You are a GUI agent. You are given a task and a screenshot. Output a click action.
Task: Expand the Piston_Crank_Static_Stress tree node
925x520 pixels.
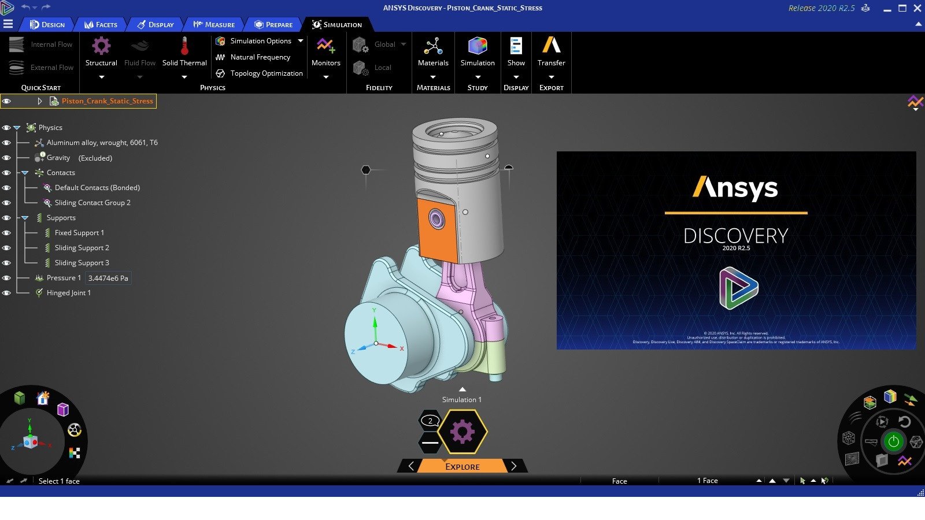pyautogui.click(x=39, y=101)
